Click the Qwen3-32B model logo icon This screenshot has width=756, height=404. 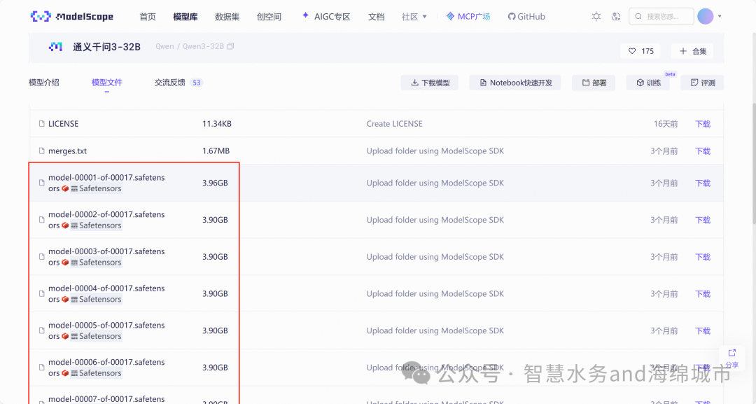point(55,47)
